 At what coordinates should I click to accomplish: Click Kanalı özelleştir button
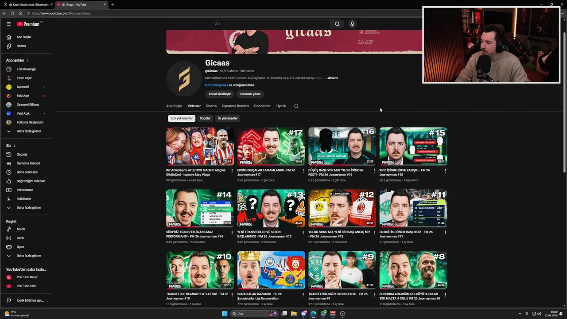[220, 94]
